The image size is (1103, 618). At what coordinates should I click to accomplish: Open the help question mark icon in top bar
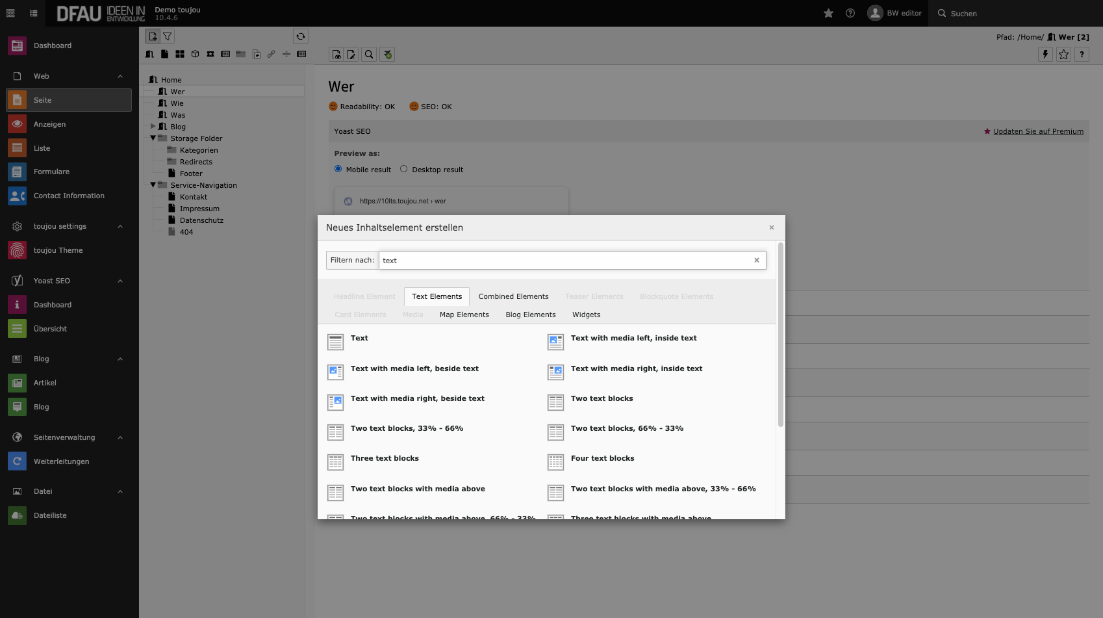coord(850,13)
